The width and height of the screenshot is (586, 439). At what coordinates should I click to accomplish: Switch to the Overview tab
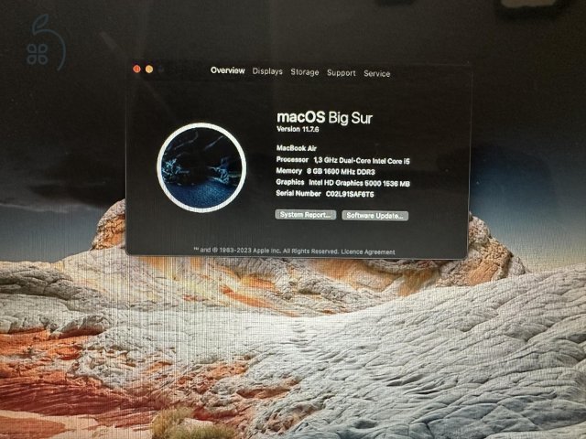[228, 70]
